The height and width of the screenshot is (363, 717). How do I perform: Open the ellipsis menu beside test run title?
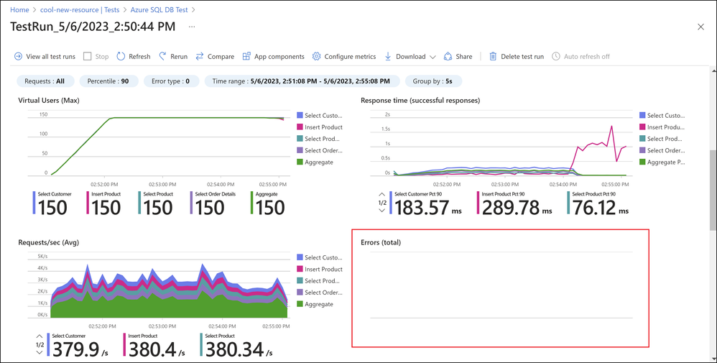pos(192,27)
